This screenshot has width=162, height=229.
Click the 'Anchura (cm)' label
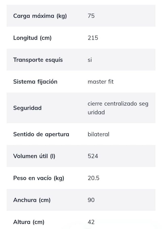pos(32,200)
